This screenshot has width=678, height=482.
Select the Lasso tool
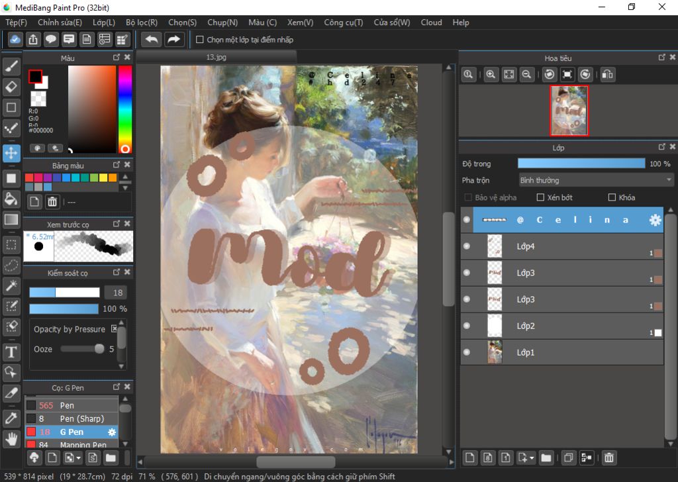click(11, 265)
